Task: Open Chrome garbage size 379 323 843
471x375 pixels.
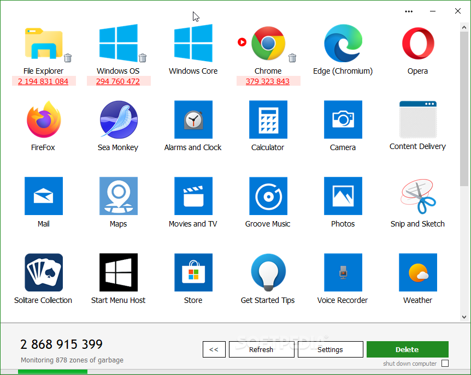Action: (x=268, y=81)
